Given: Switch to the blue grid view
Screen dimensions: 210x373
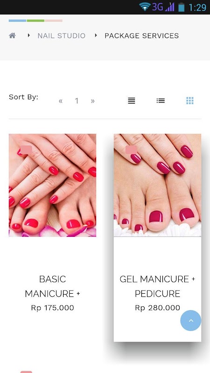Looking at the screenshot, I should pyautogui.click(x=190, y=101).
